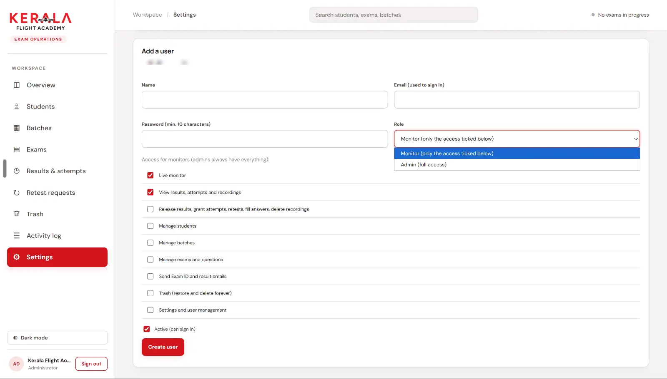
Task: Uncheck View results, attempts and recordings
Action: coord(150,192)
